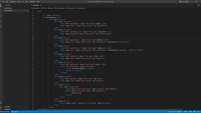The width and height of the screenshot is (201, 113).
Task: Open the Edit menu
Action: click(x=7, y=2)
